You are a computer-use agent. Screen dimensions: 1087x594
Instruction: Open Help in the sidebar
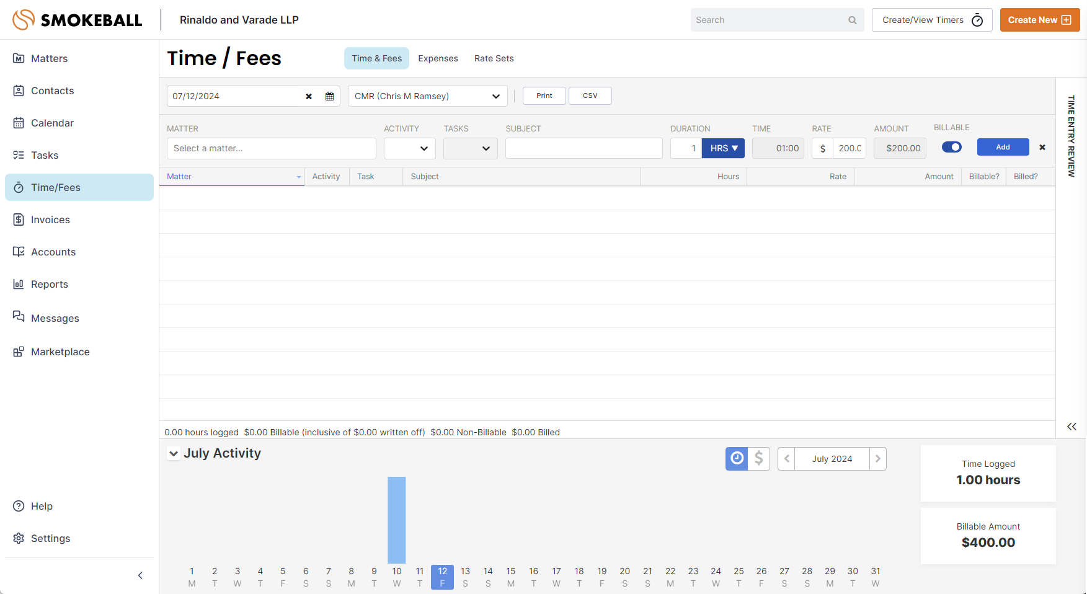pos(79,506)
